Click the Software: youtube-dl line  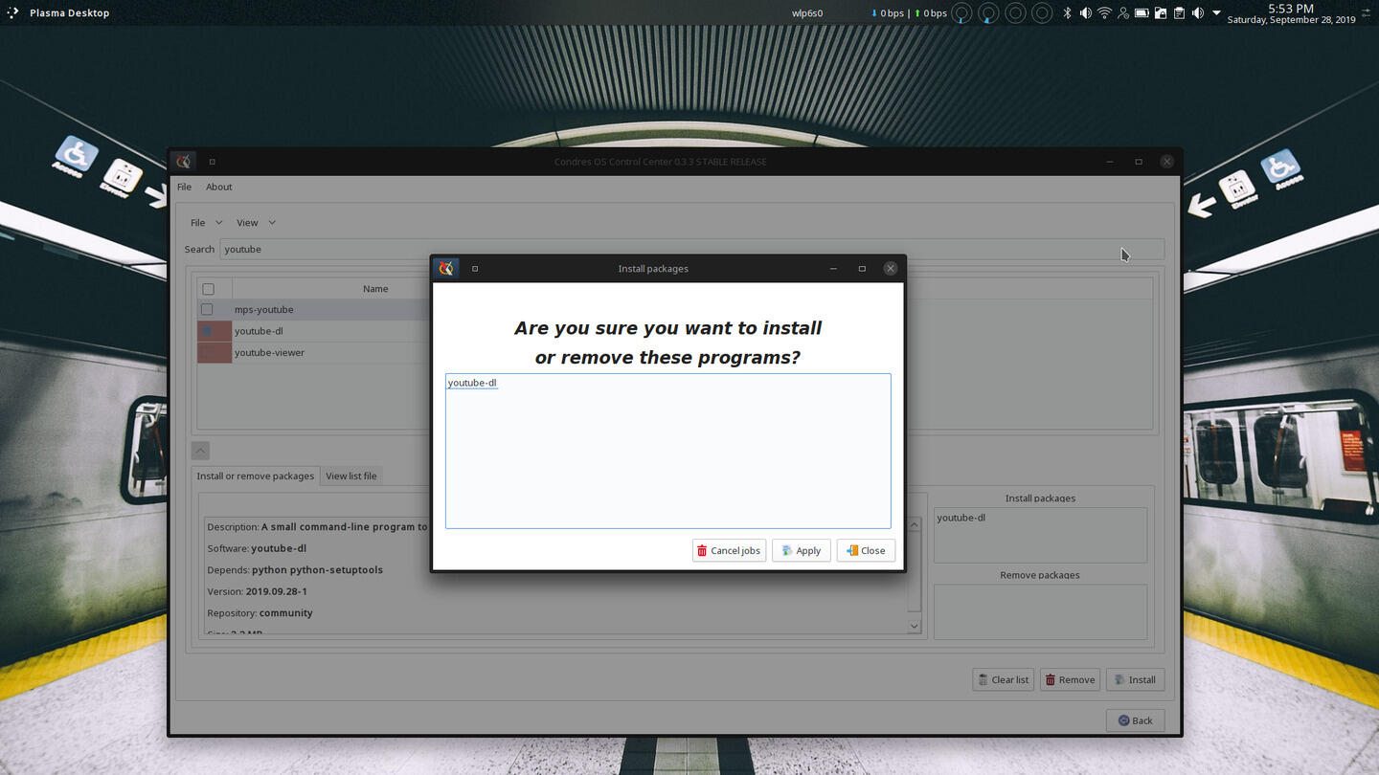click(257, 548)
